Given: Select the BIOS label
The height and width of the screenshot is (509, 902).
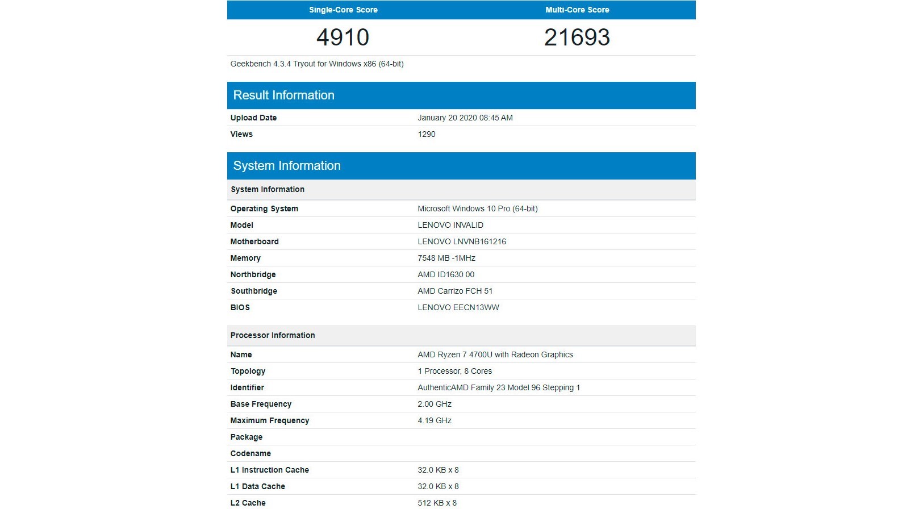Looking at the screenshot, I should click(x=240, y=307).
